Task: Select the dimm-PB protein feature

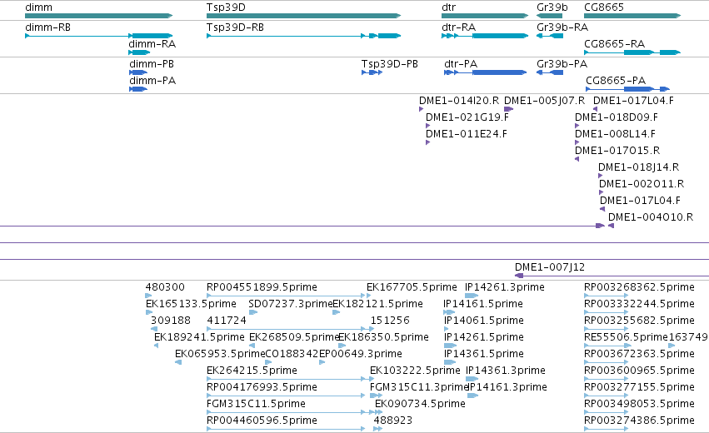Action: point(138,72)
